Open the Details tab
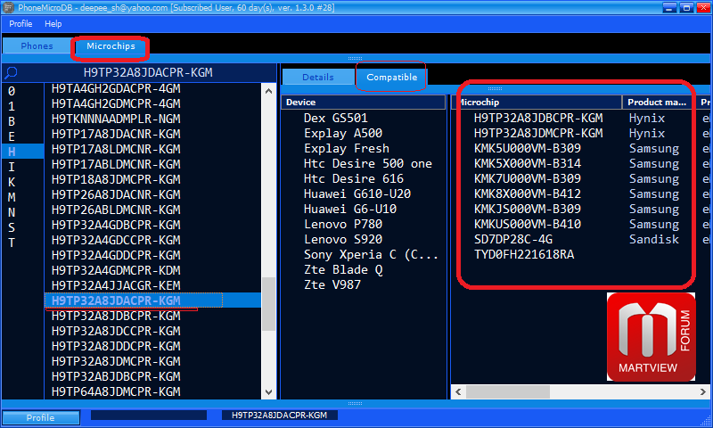 coord(318,77)
